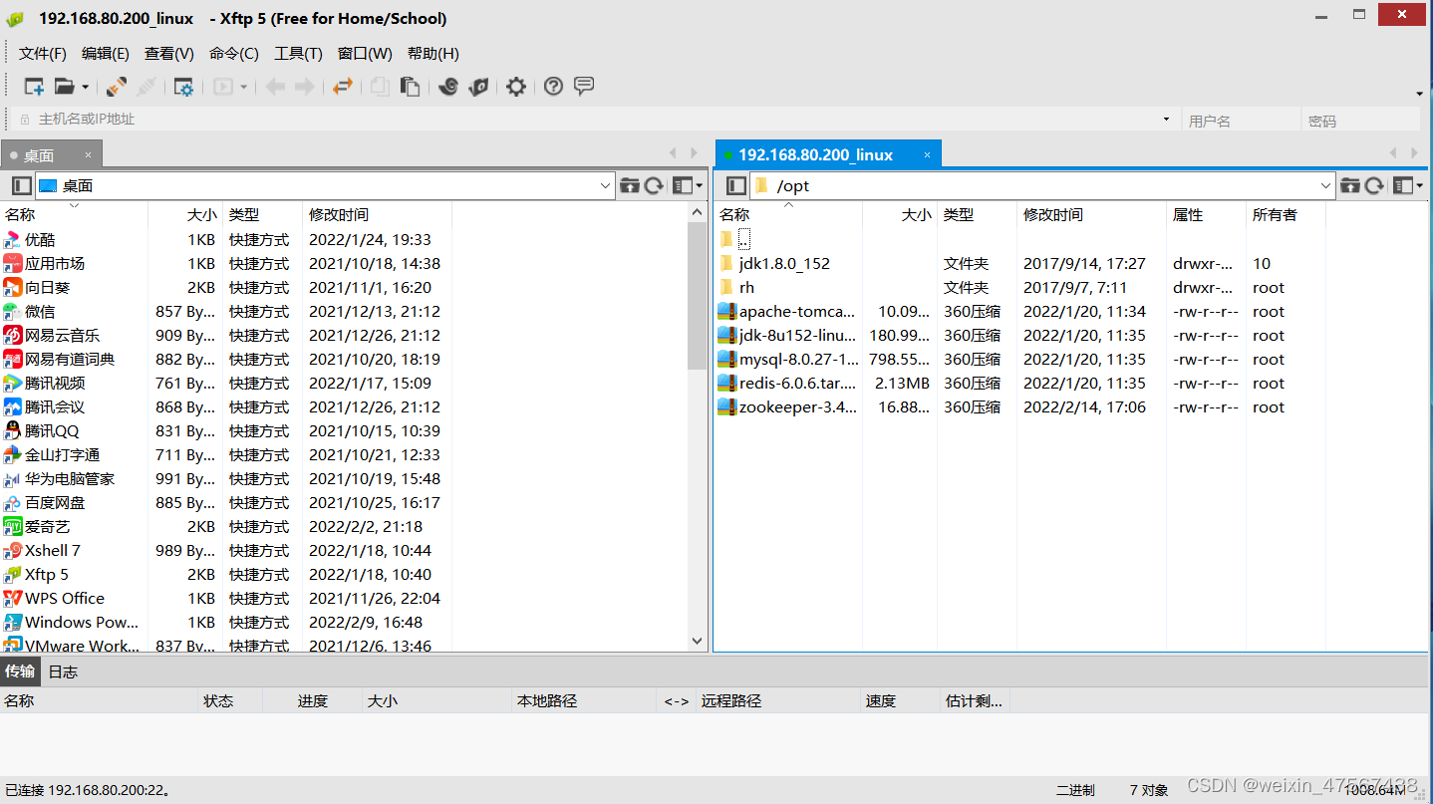Screen dimensions: 1433x804
Task: Close the 桌面 tab
Action: tap(88, 154)
